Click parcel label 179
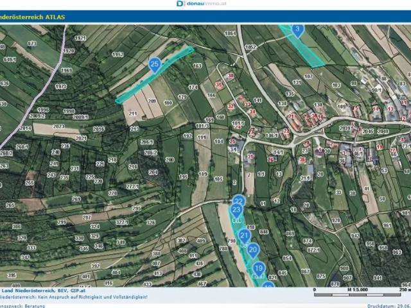The image size is (411, 308). point(182,97)
